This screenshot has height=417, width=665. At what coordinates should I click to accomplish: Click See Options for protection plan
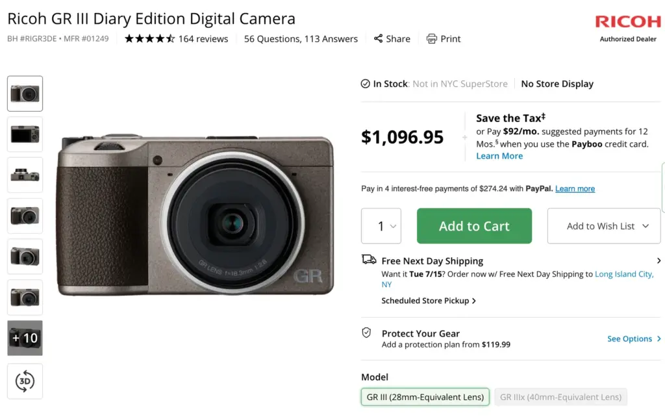click(633, 338)
